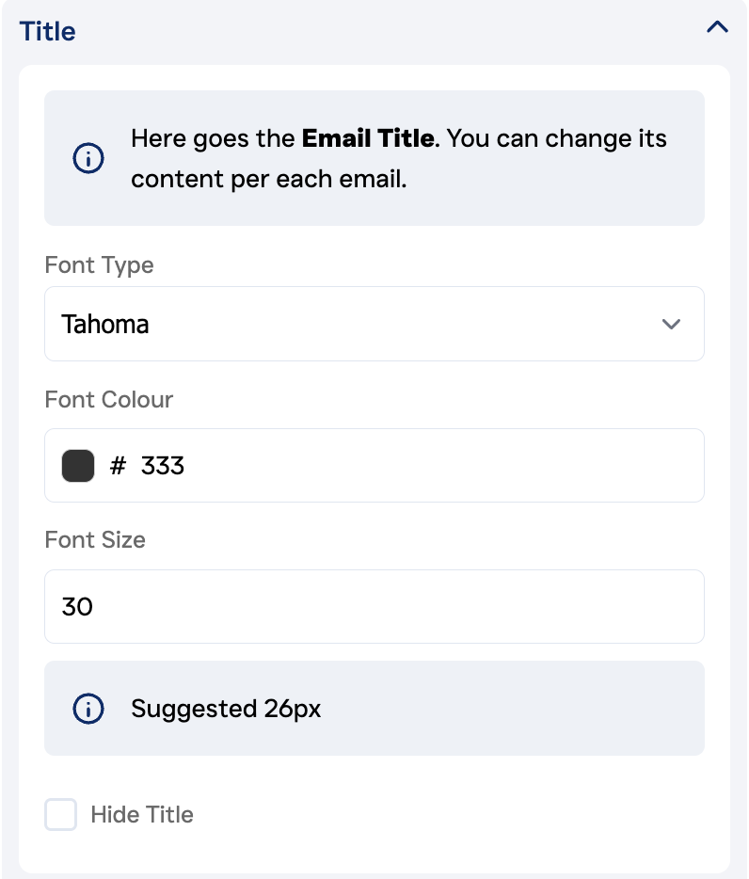The image size is (749, 879).
Task: Click the Font Colour label
Action: [109, 400]
